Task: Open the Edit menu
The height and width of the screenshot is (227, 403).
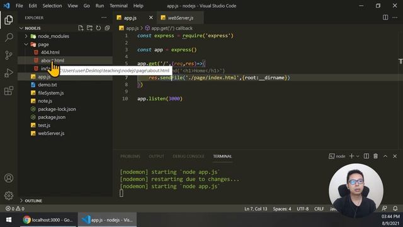Action: pos(33,6)
